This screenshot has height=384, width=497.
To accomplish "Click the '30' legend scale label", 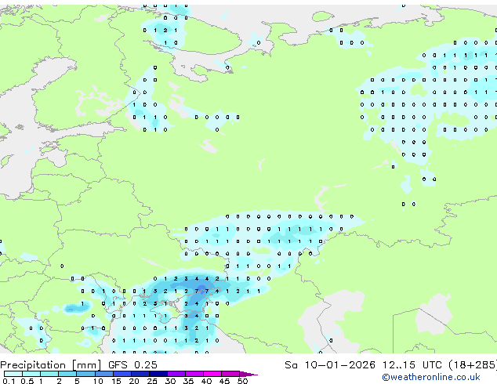I will coord(170,381).
